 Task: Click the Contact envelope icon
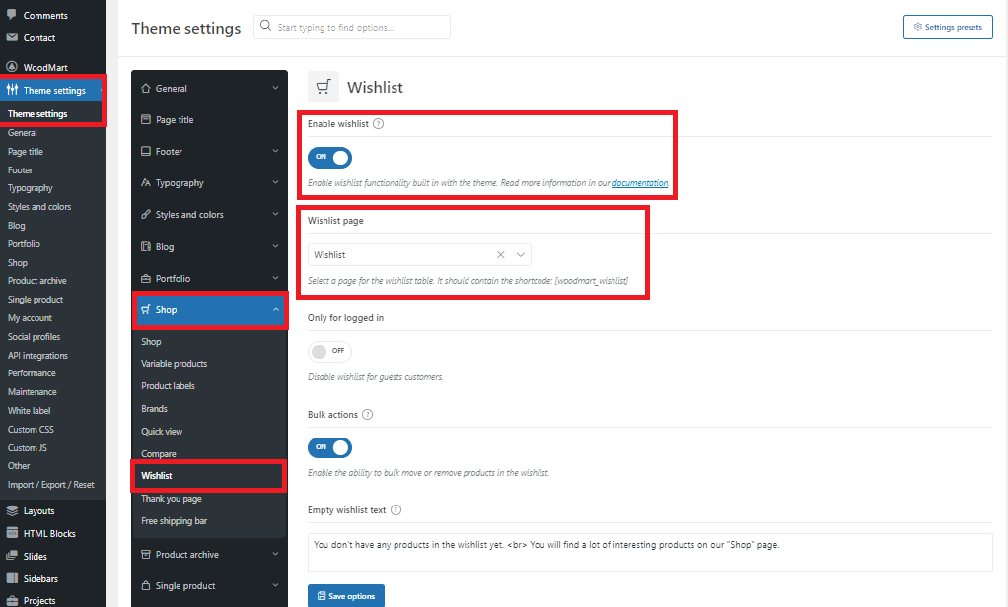pyautogui.click(x=12, y=37)
